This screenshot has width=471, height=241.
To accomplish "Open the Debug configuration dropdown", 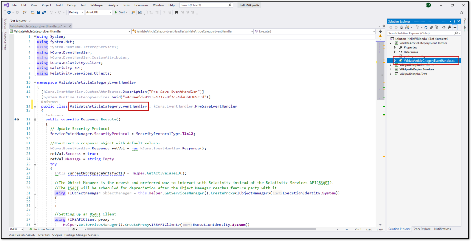I will [x=76, y=12].
